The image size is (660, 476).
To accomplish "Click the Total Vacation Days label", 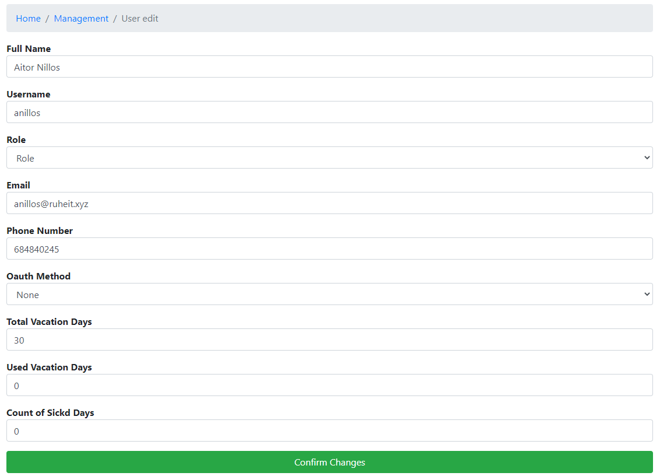I will tap(49, 321).
